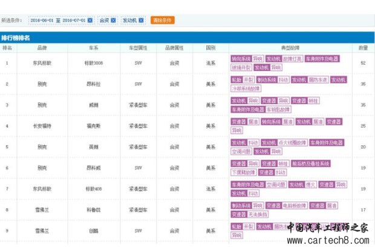
Task: Remove the 2016-06-01 date range filter
Action: (x=90, y=20)
